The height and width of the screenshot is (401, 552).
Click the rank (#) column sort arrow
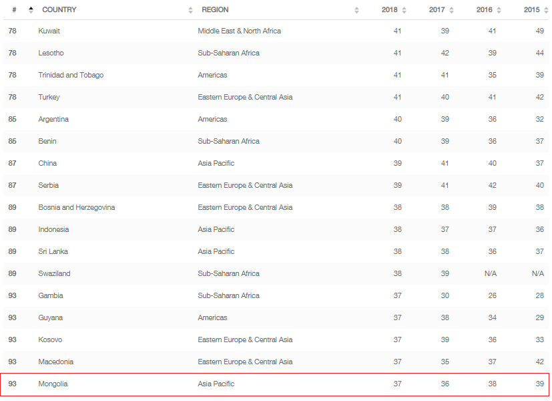point(31,10)
